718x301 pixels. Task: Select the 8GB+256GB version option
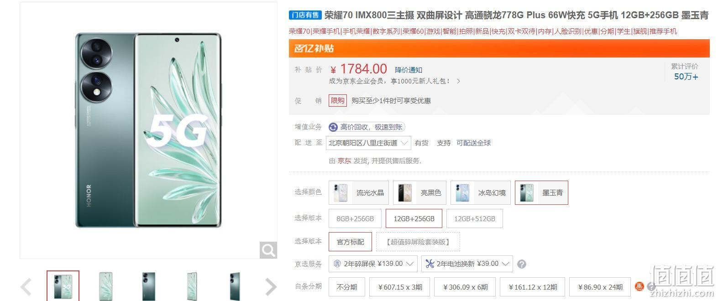pos(355,218)
